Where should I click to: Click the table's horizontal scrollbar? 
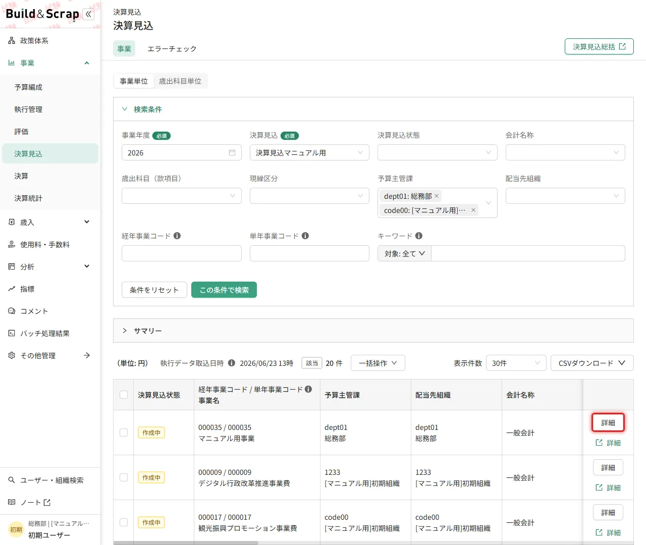186,543
